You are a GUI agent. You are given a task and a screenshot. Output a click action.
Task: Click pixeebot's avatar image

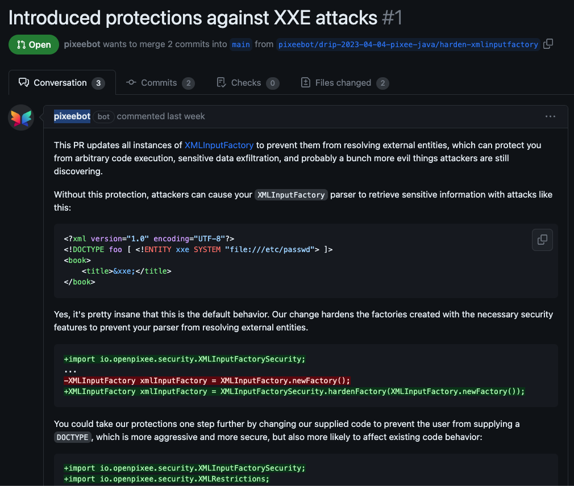coord(20,117)
